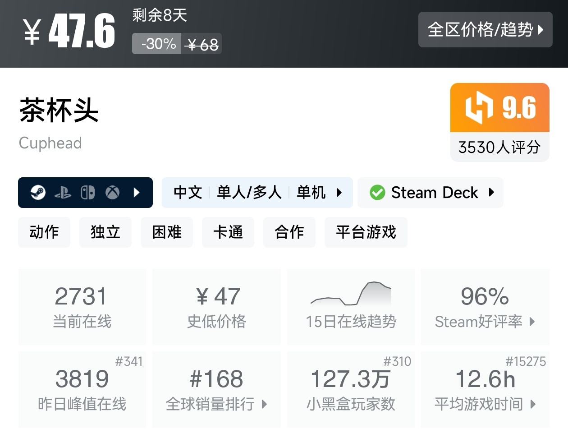This screenshot has height=429, width=568.
Task: Click the PlayStation platform icon
Action: 63,193
